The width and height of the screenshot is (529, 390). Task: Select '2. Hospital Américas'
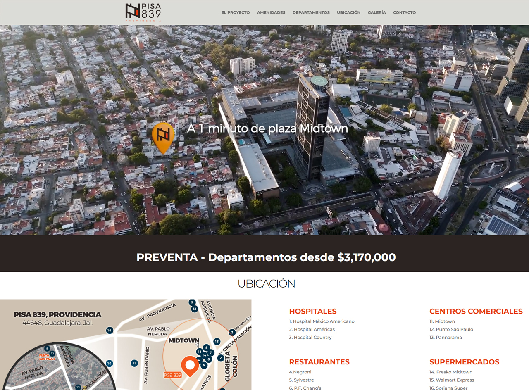click(x=312, y=329)
